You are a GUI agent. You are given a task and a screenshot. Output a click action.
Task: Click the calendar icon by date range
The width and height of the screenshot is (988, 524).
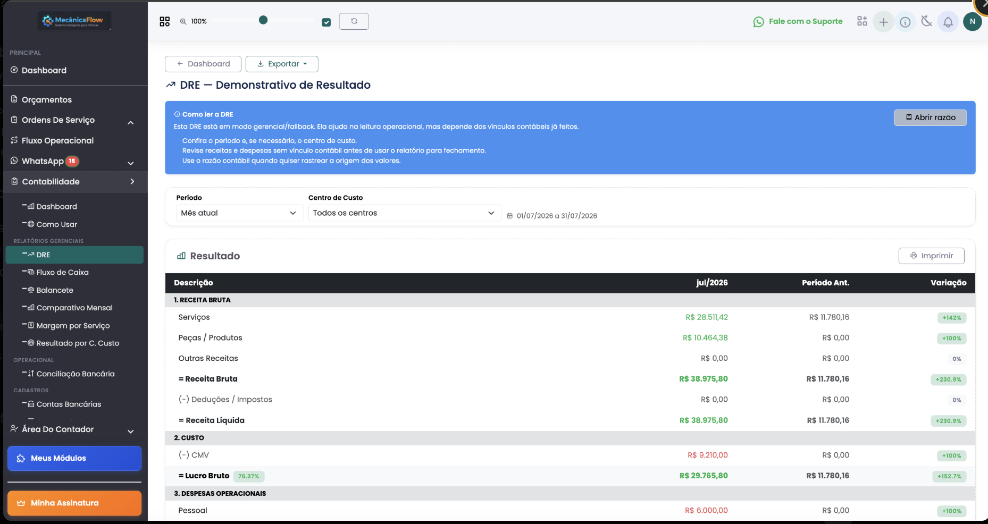[x=510, y=216]
